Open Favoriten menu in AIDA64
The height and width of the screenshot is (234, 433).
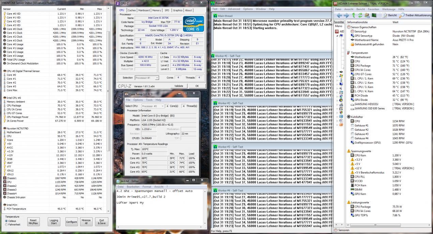point(373,9)
